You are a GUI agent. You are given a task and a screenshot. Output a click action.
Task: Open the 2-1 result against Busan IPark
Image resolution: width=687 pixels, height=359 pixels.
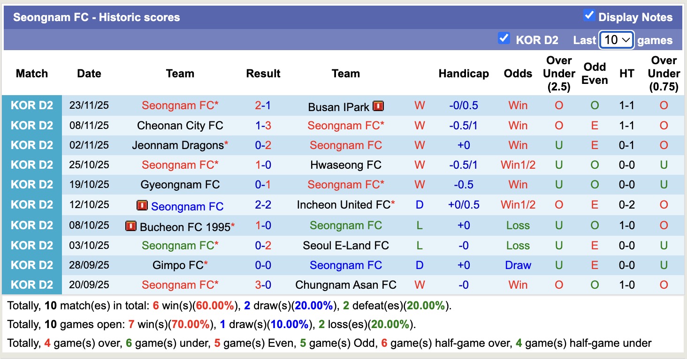[263, 105]
